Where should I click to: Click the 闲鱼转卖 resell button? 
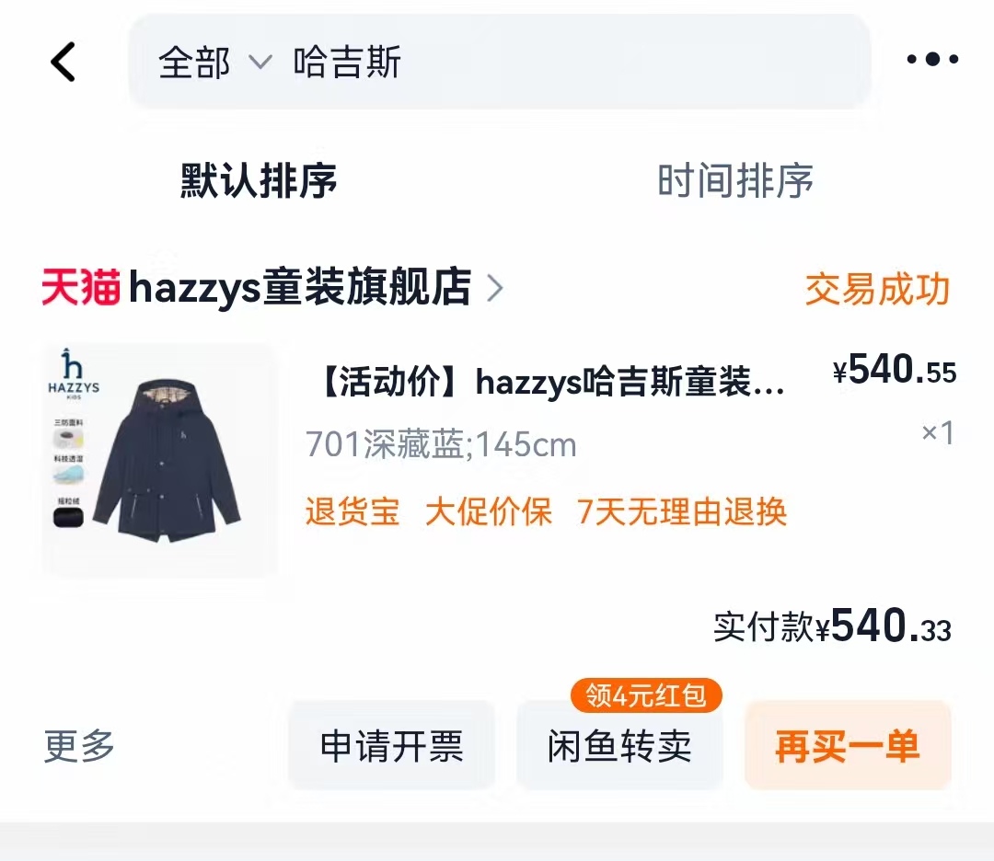point(619,745)
